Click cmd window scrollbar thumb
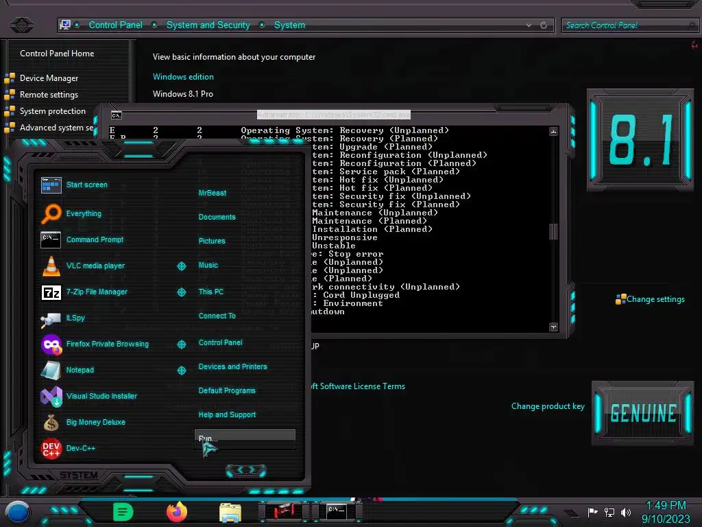The height and width of the screenshot is (527, 702). point(553,232)
